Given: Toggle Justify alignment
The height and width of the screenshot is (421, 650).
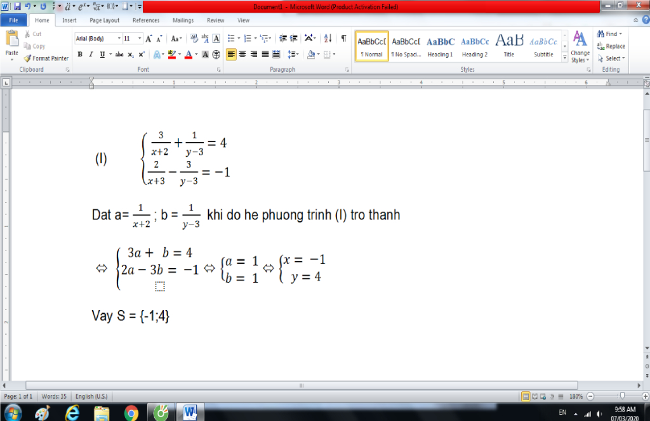Looking at the screenshot, I should tap(265, 55).
